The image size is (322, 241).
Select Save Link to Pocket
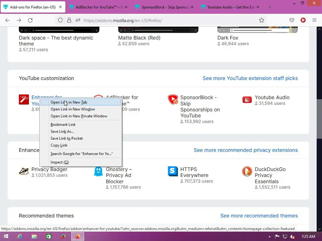tap(80, 138)
